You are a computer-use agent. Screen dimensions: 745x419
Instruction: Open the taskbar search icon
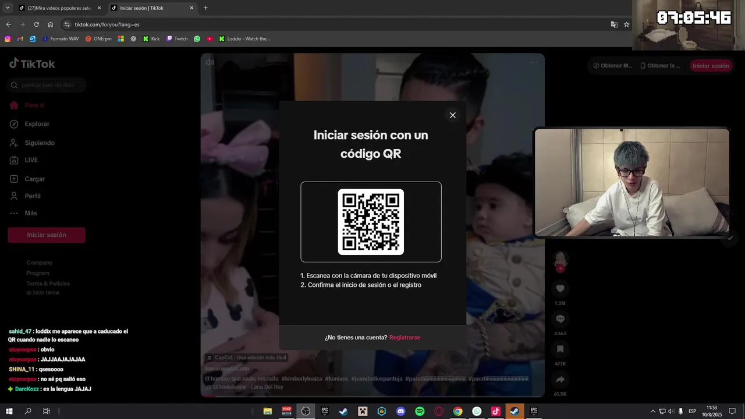(28, 411)
